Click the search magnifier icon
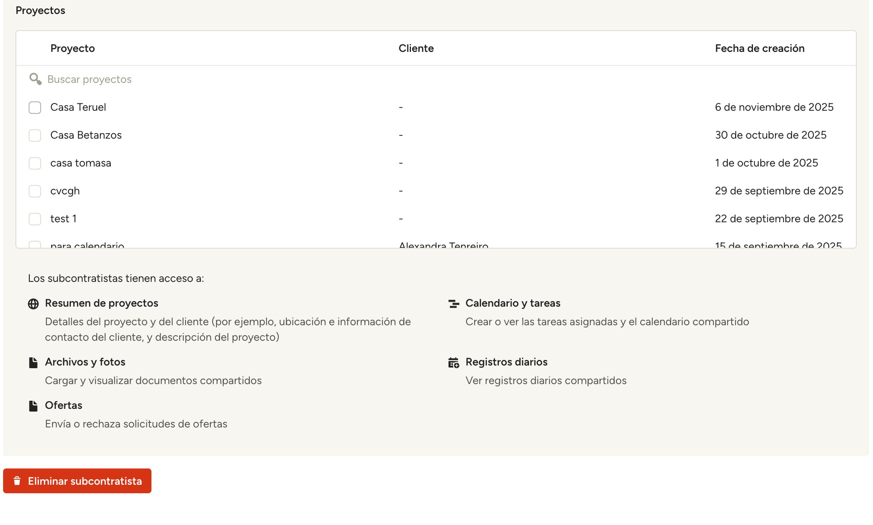The width and height of the screenshot is (873, 525). coord(35,79)
